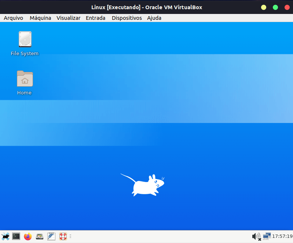The width and height of the screenshot is (293, 243).
Task: Click the VirtualBox window title text
Action: (147, 7)
